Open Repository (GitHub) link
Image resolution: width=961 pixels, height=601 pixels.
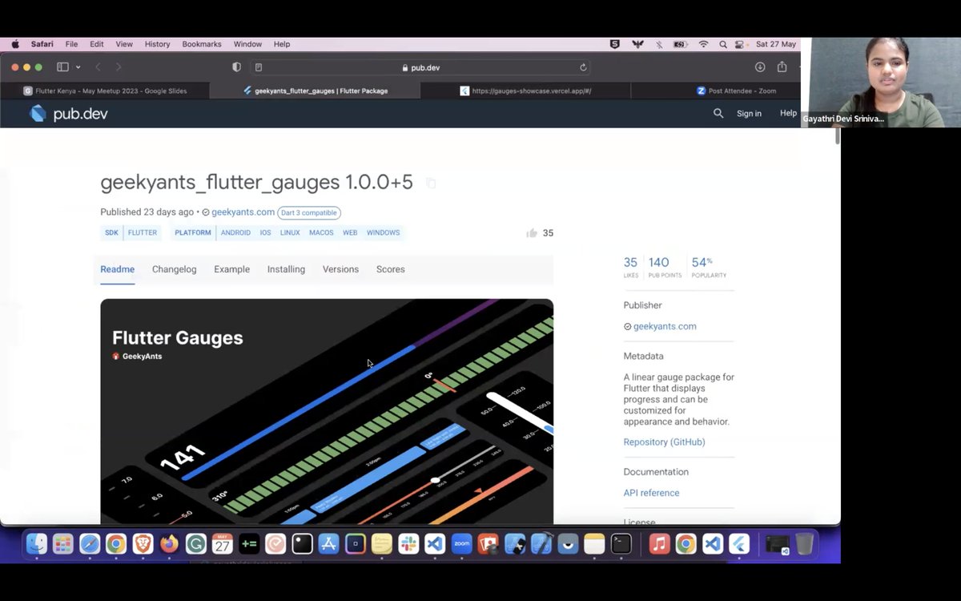click(664, 442)
